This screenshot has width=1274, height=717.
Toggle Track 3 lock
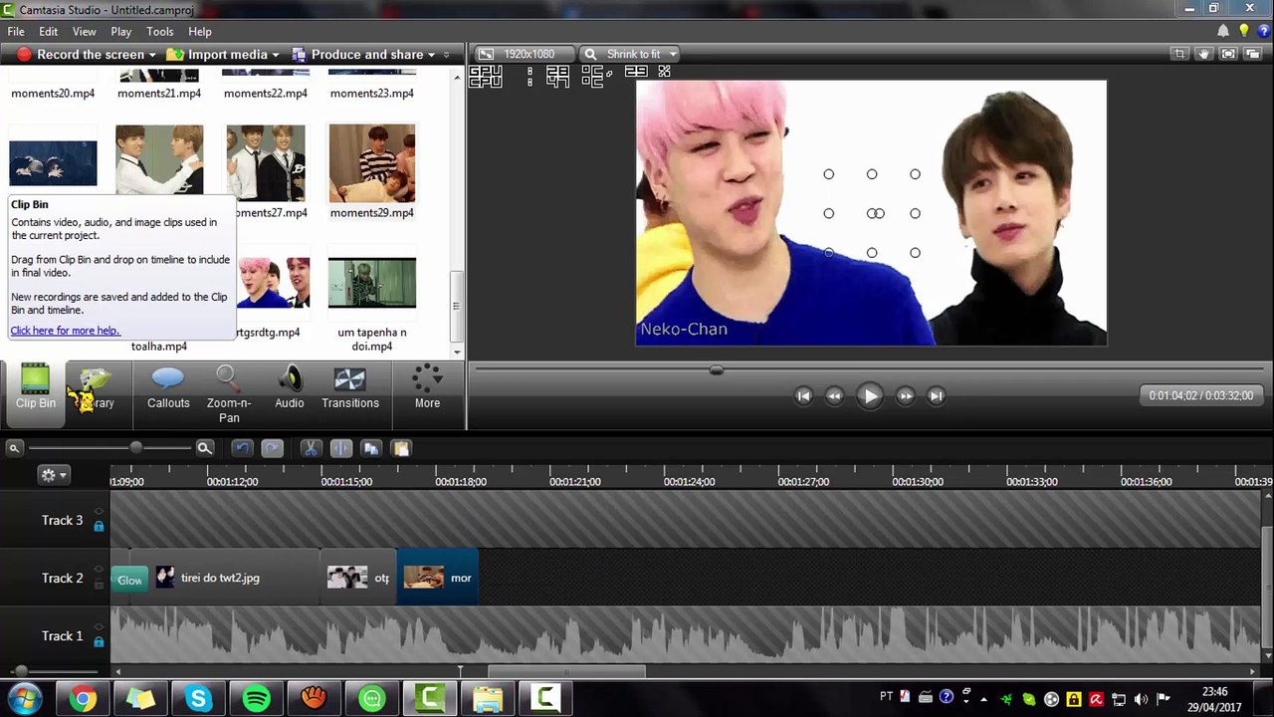click(x=99, y=526)
